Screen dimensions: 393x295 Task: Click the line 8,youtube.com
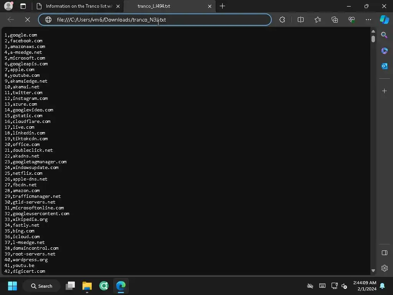coord(22,75)
